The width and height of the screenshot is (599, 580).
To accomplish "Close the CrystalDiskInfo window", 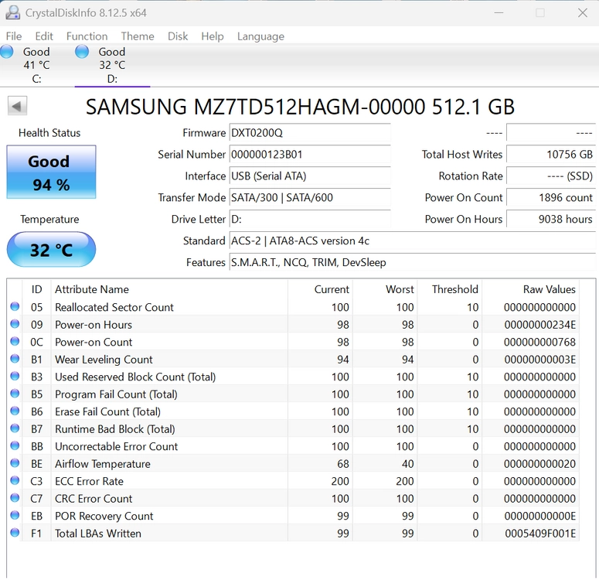I will click(x=582, y=12).
